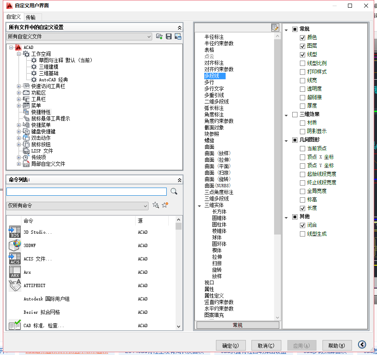
Task: Open the 仅所有命令 filter dropdown
Action: [77, 206]
